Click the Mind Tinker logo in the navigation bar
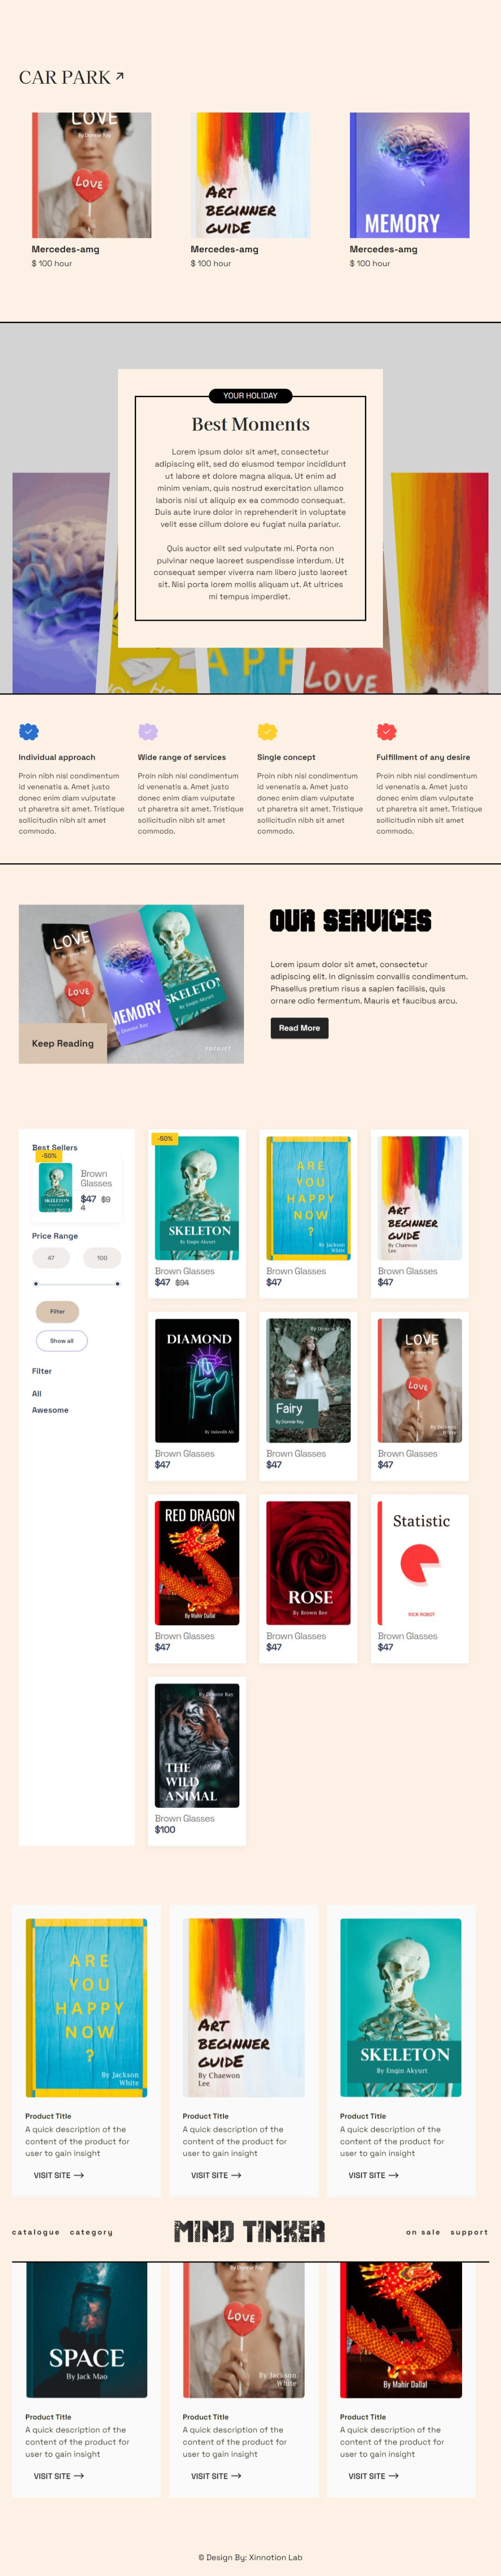 coord(250,2231)
